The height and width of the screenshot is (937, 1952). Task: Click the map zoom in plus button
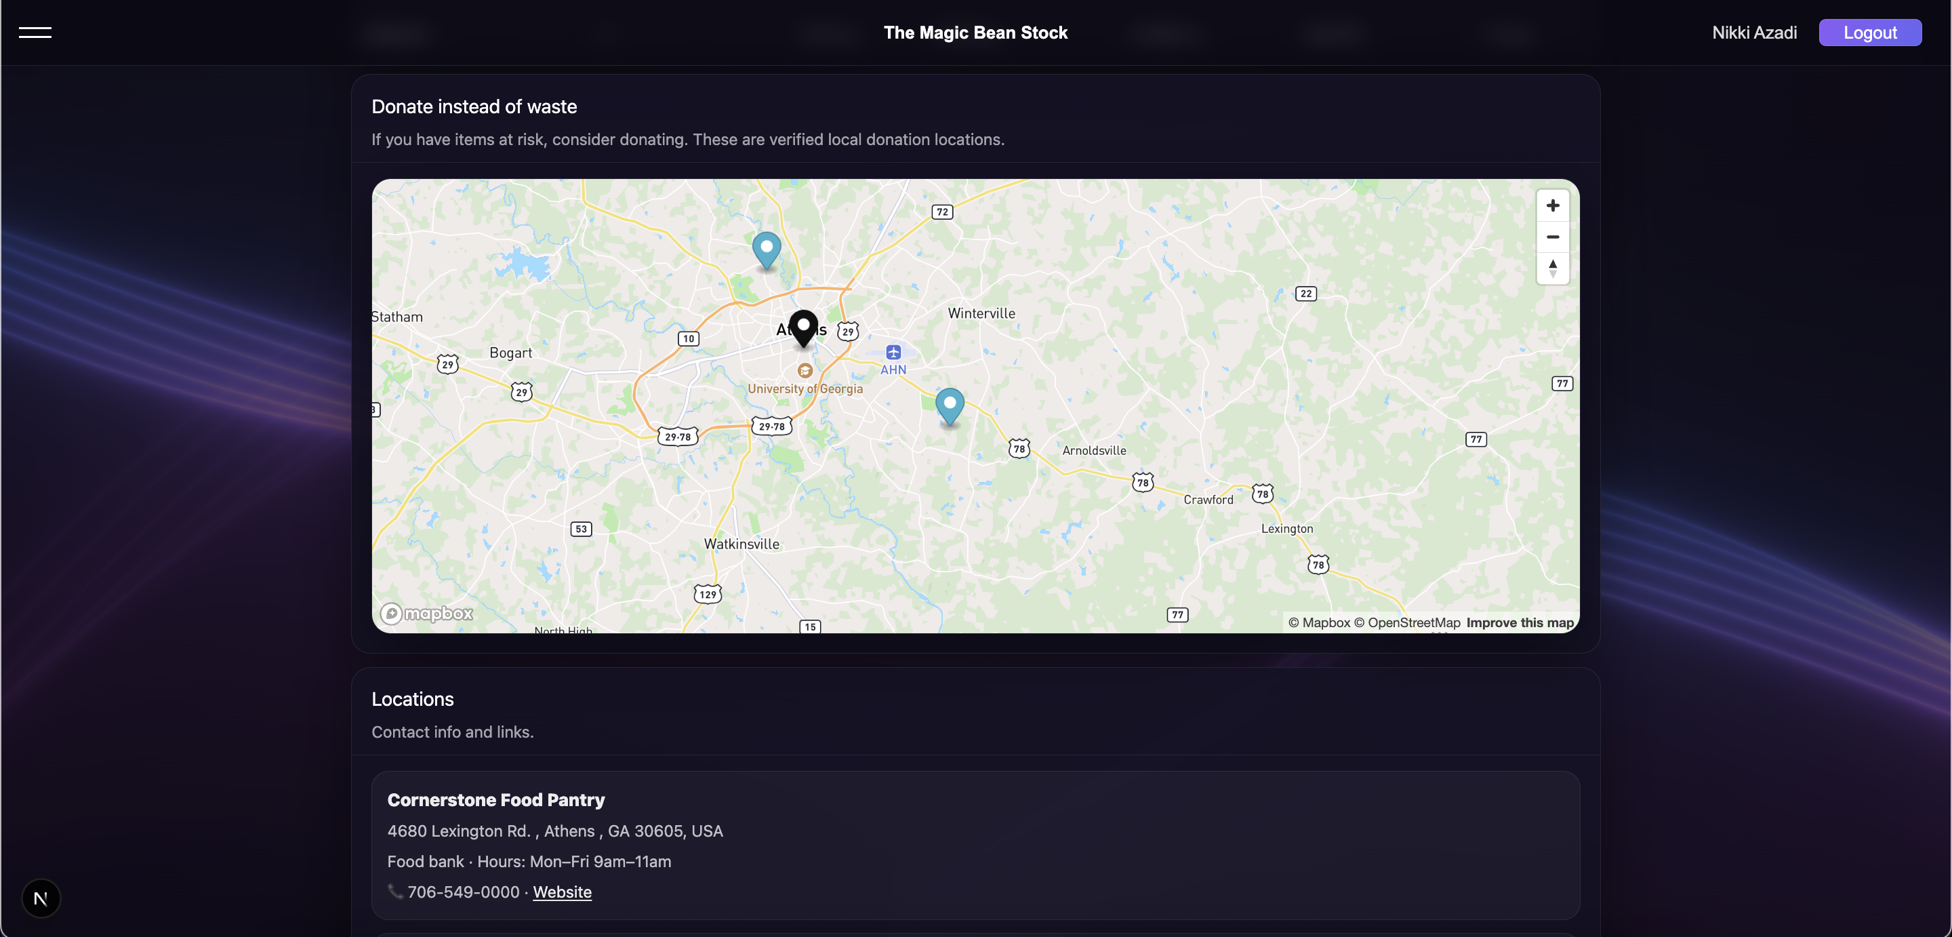pos(1552,205)
